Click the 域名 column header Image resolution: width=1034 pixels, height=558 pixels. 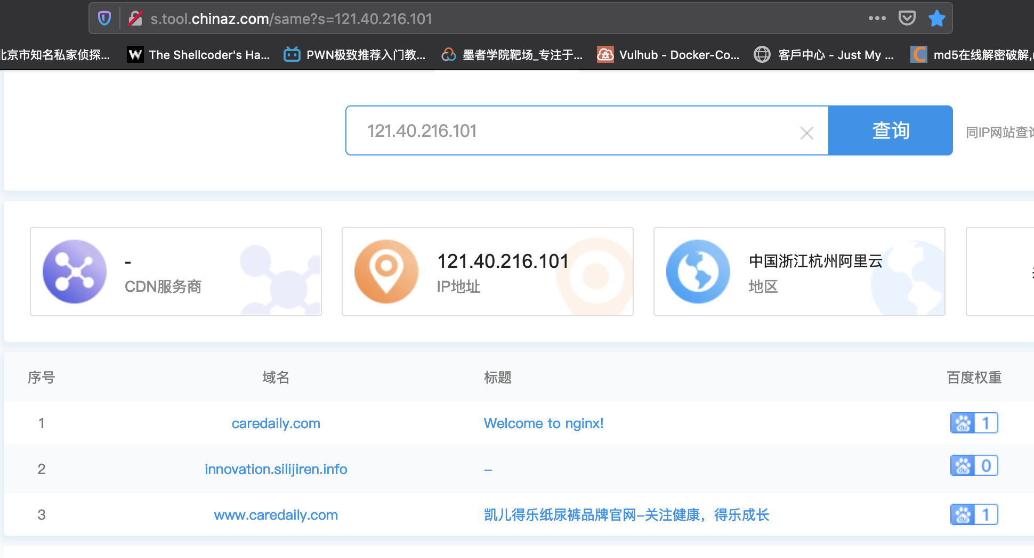click(276, 378)
